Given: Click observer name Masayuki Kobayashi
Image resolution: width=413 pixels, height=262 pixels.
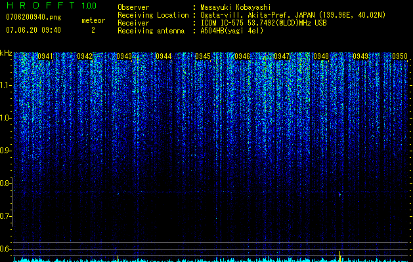Looking at the screenshot, I should (x=236, y=7).
